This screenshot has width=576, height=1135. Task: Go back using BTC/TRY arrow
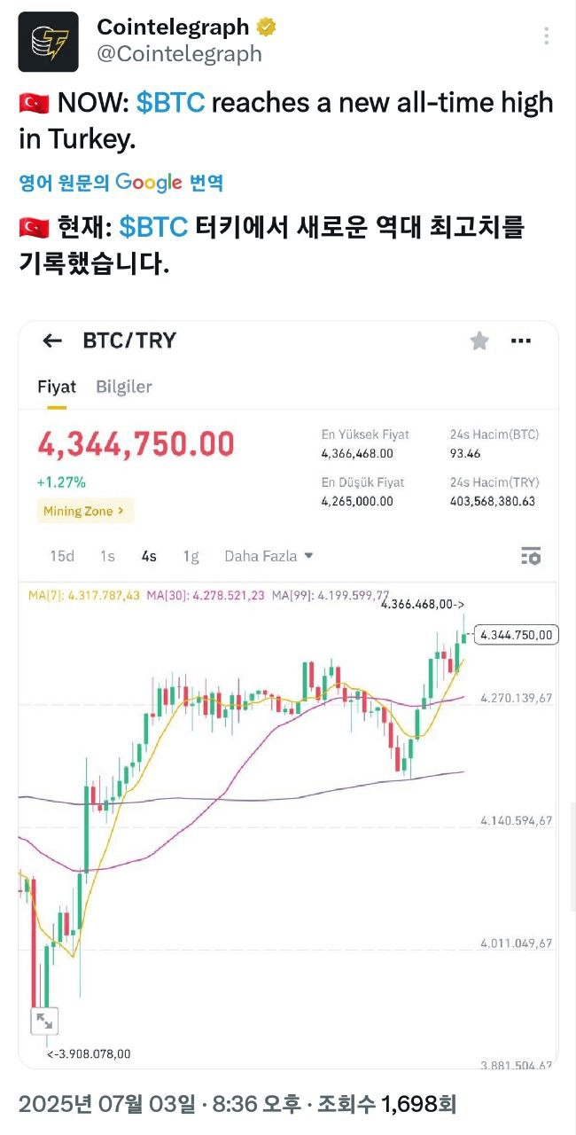pos(52,340)
